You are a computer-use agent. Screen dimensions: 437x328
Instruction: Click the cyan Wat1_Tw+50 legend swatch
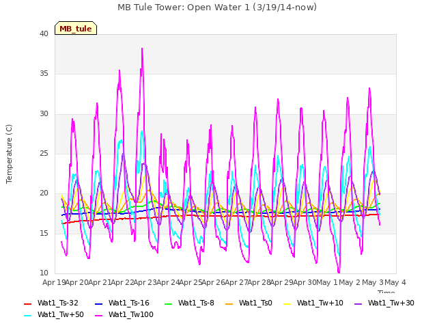point(28,316)
